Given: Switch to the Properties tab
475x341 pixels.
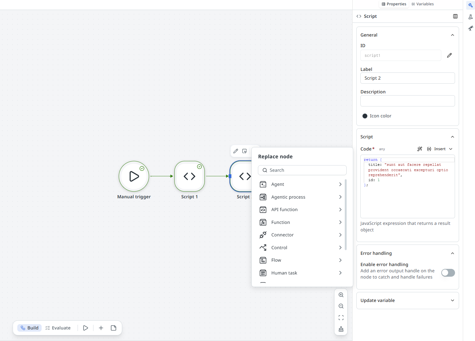Looking at the screenshot, I should coord(394,4).
